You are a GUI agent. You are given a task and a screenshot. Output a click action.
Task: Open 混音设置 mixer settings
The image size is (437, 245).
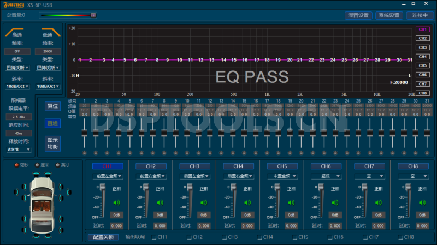[x=359, y=15]
